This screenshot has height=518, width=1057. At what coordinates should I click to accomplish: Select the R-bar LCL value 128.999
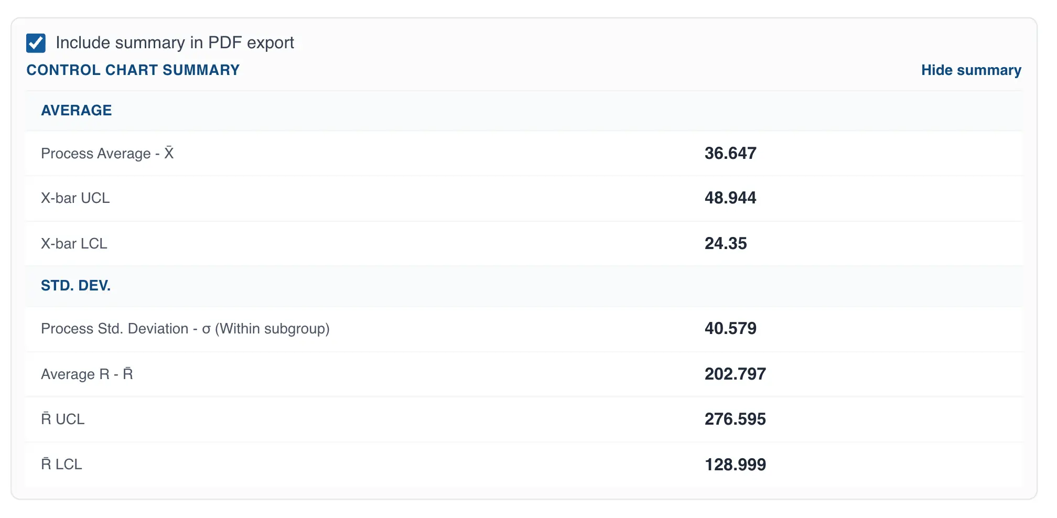pos(735,465)
